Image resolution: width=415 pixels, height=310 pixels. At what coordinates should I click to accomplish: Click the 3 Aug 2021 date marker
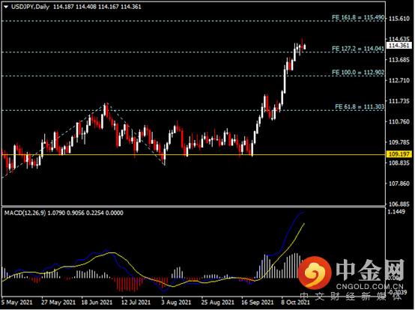(176, 302)
